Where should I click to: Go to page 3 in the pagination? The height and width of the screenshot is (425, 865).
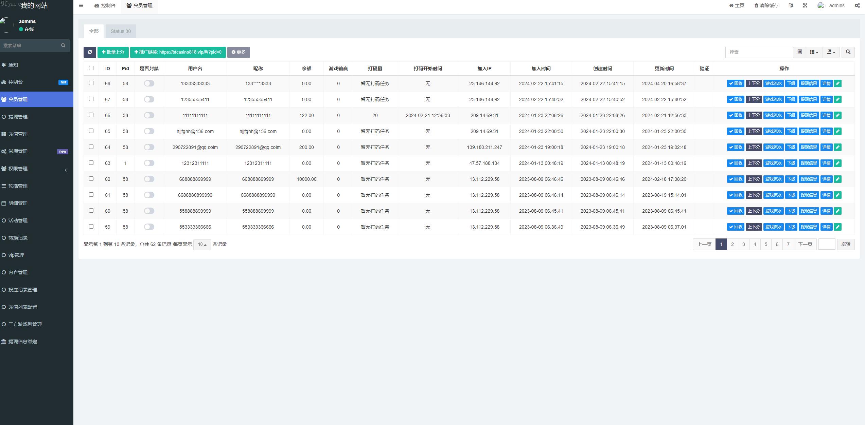point(743,244)
